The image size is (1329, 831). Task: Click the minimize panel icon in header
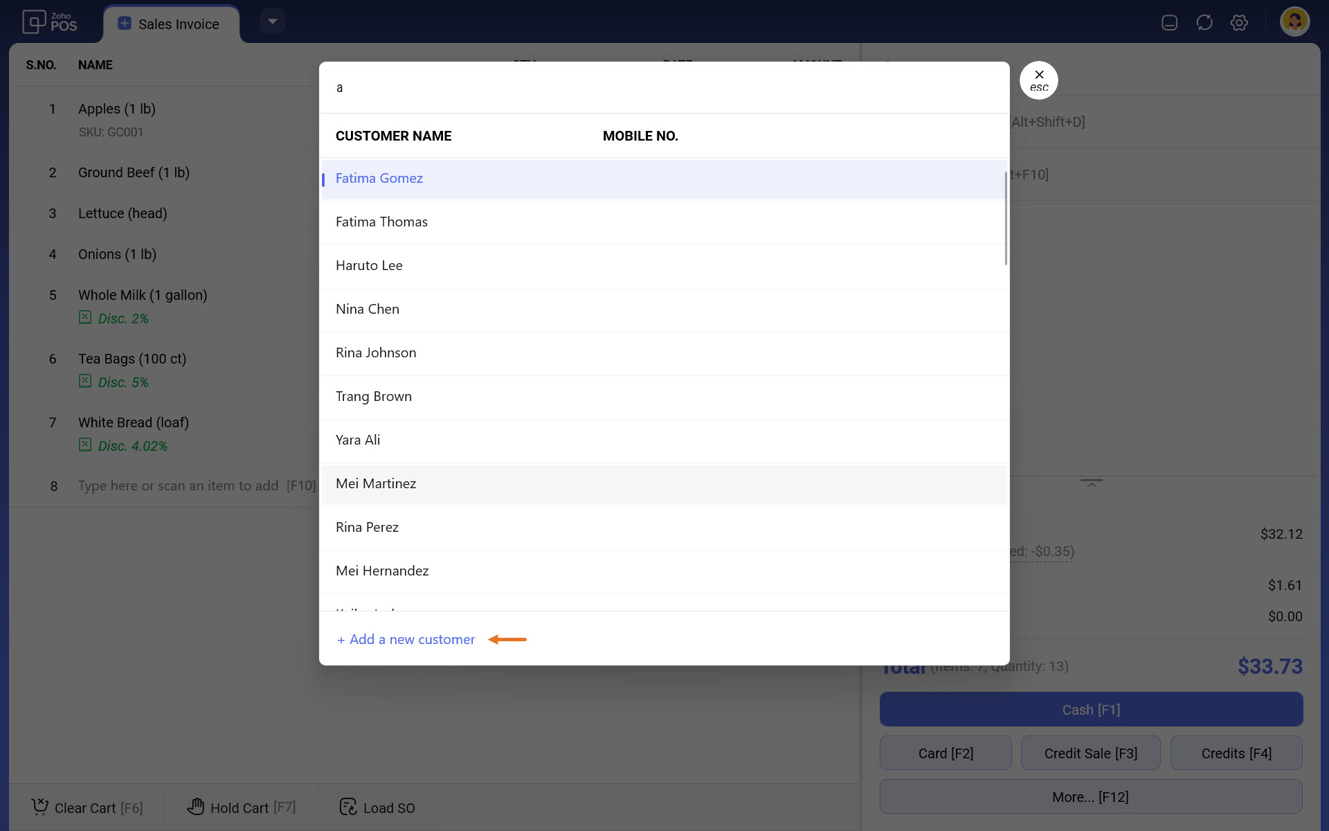[x=1169, y=22]
